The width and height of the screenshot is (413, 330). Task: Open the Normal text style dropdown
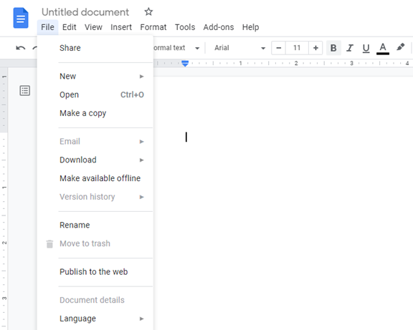coord(176,48)
